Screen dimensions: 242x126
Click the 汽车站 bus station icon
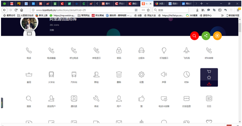pos(74,75)
